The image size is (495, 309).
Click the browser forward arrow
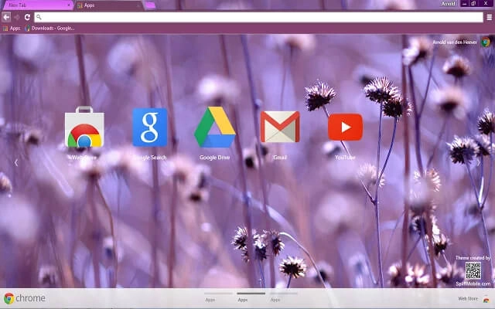17,17
